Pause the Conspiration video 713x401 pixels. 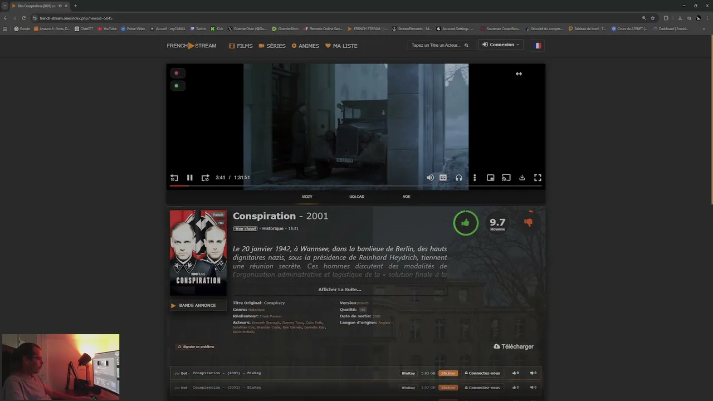point(190,178)
